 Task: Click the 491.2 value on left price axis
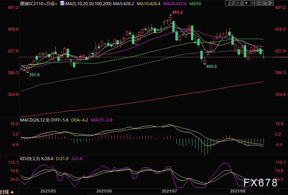click(x=13, y=7)
